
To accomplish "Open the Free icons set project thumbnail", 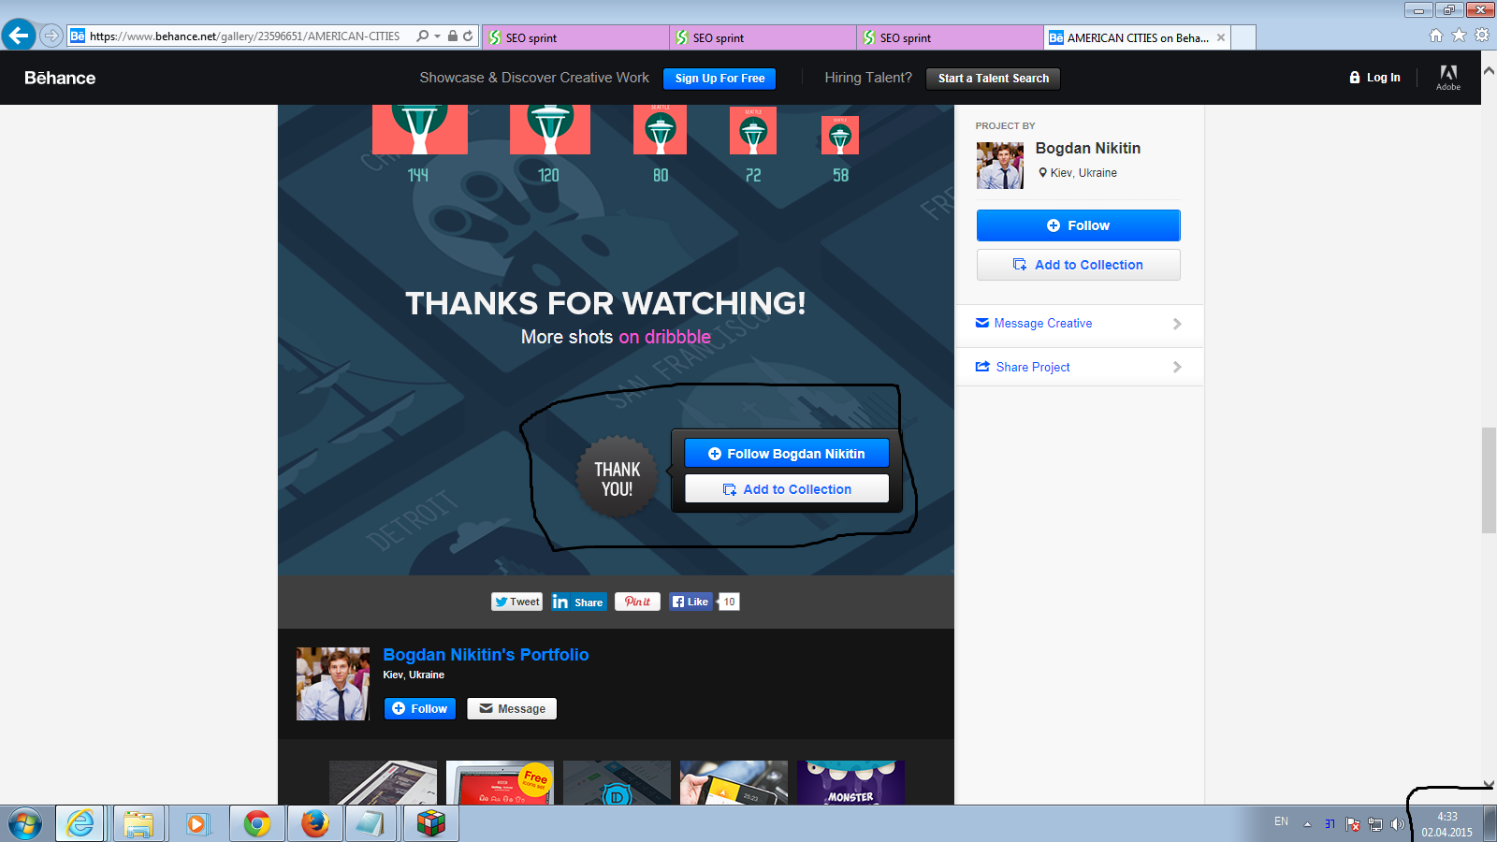I will 500,782.
